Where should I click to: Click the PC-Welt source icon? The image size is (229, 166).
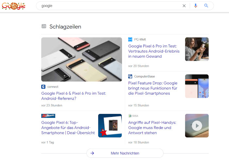(130, 40)
